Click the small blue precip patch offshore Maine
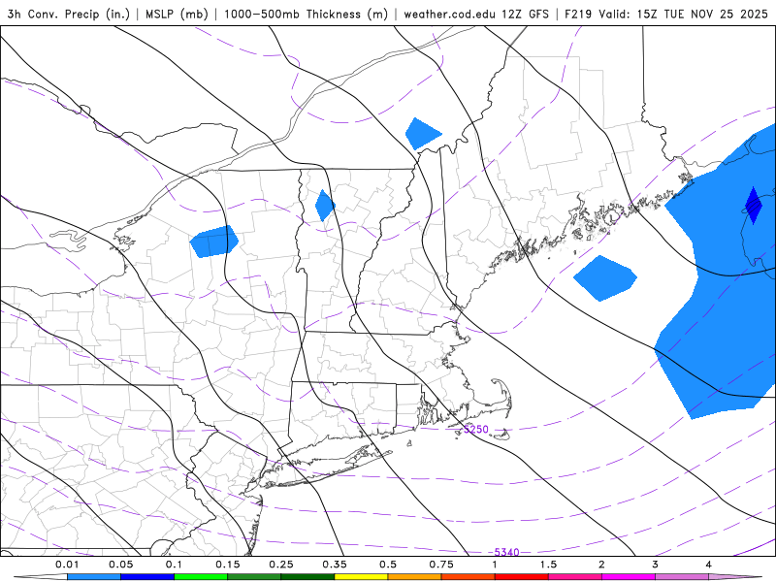 click(604, 278)
